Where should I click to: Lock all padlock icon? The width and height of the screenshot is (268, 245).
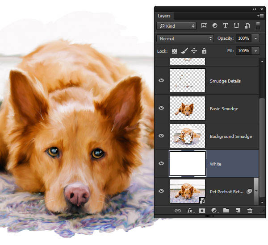point(204,51)
